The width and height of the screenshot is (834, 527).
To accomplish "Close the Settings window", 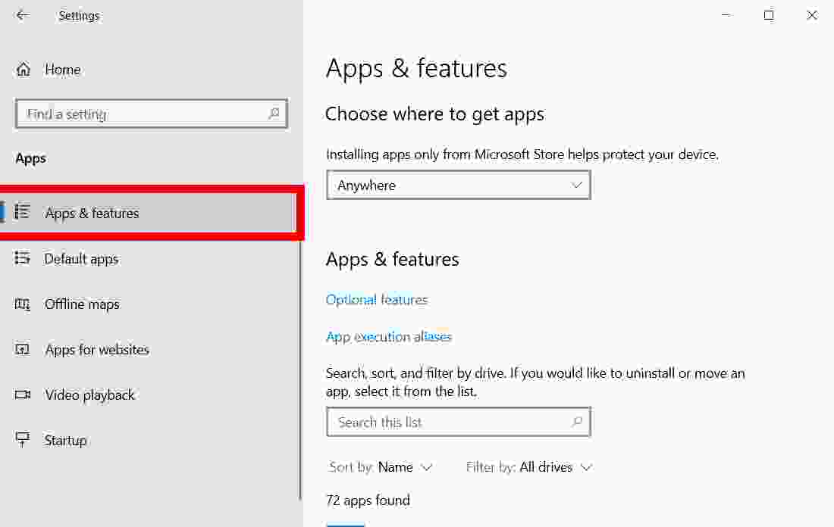I will pyautogui.click(x=812, y=15).
